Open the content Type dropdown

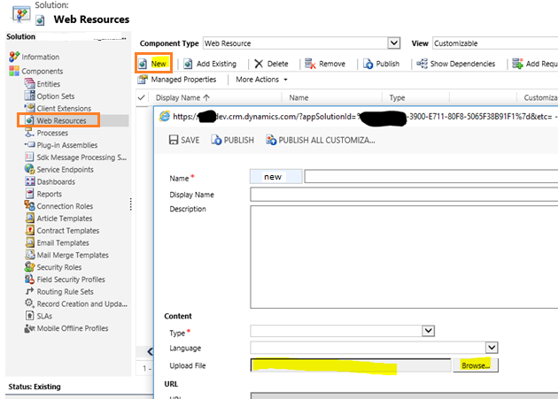428,331
